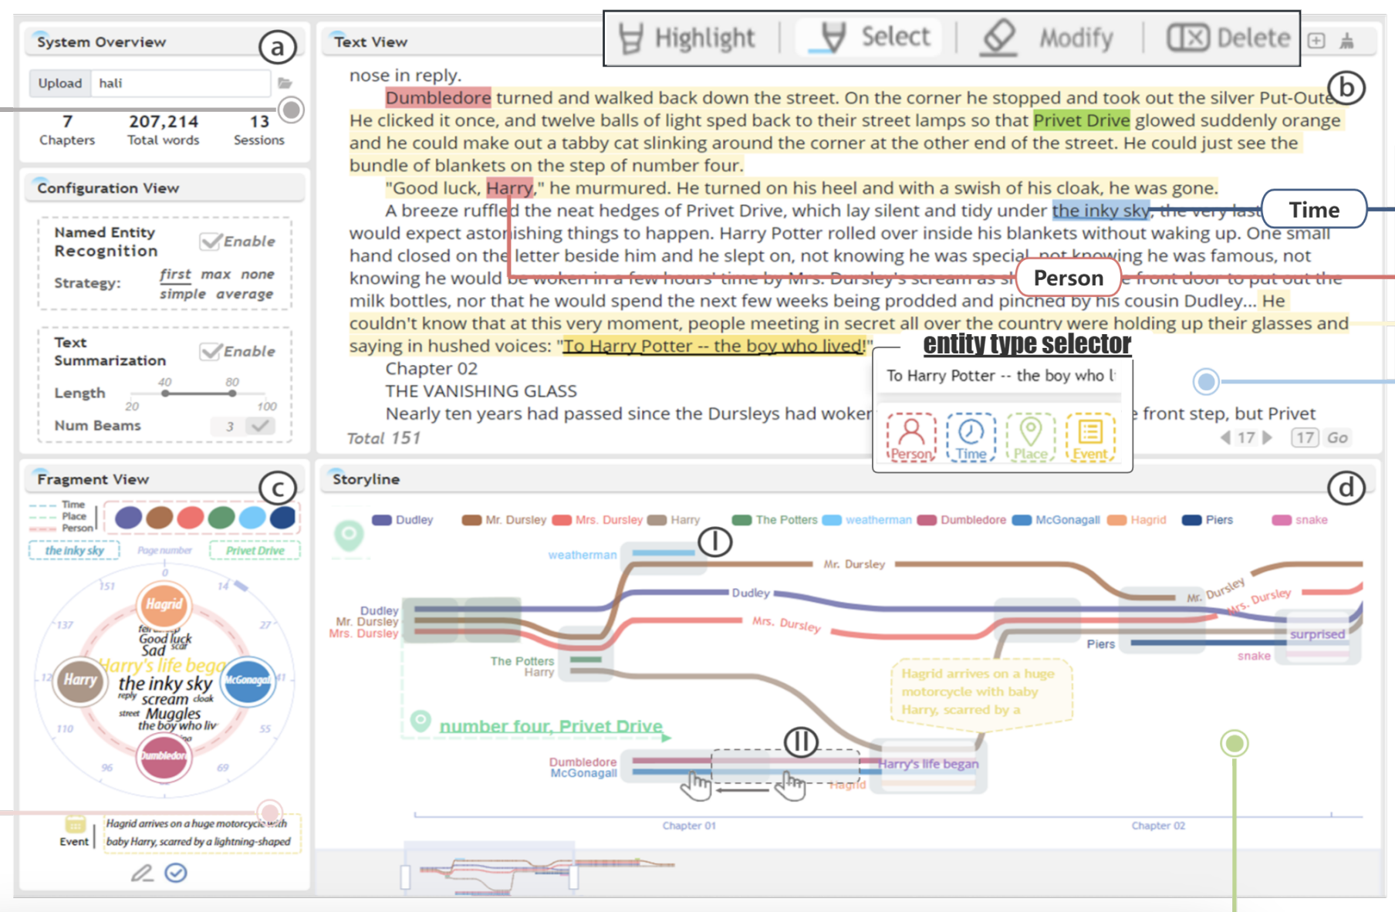Toggle Piers in the Storyline legend
The width and height of the screenshot is (1395, 912).
click(1208, 520)
